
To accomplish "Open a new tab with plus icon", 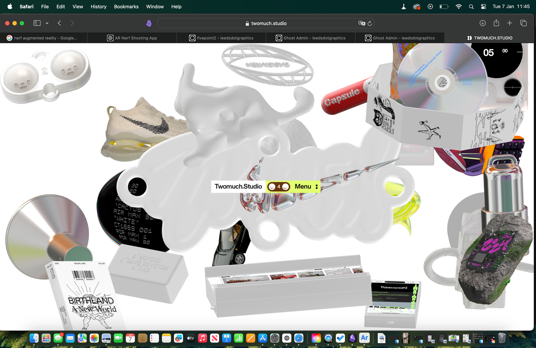I will (509, 23).
